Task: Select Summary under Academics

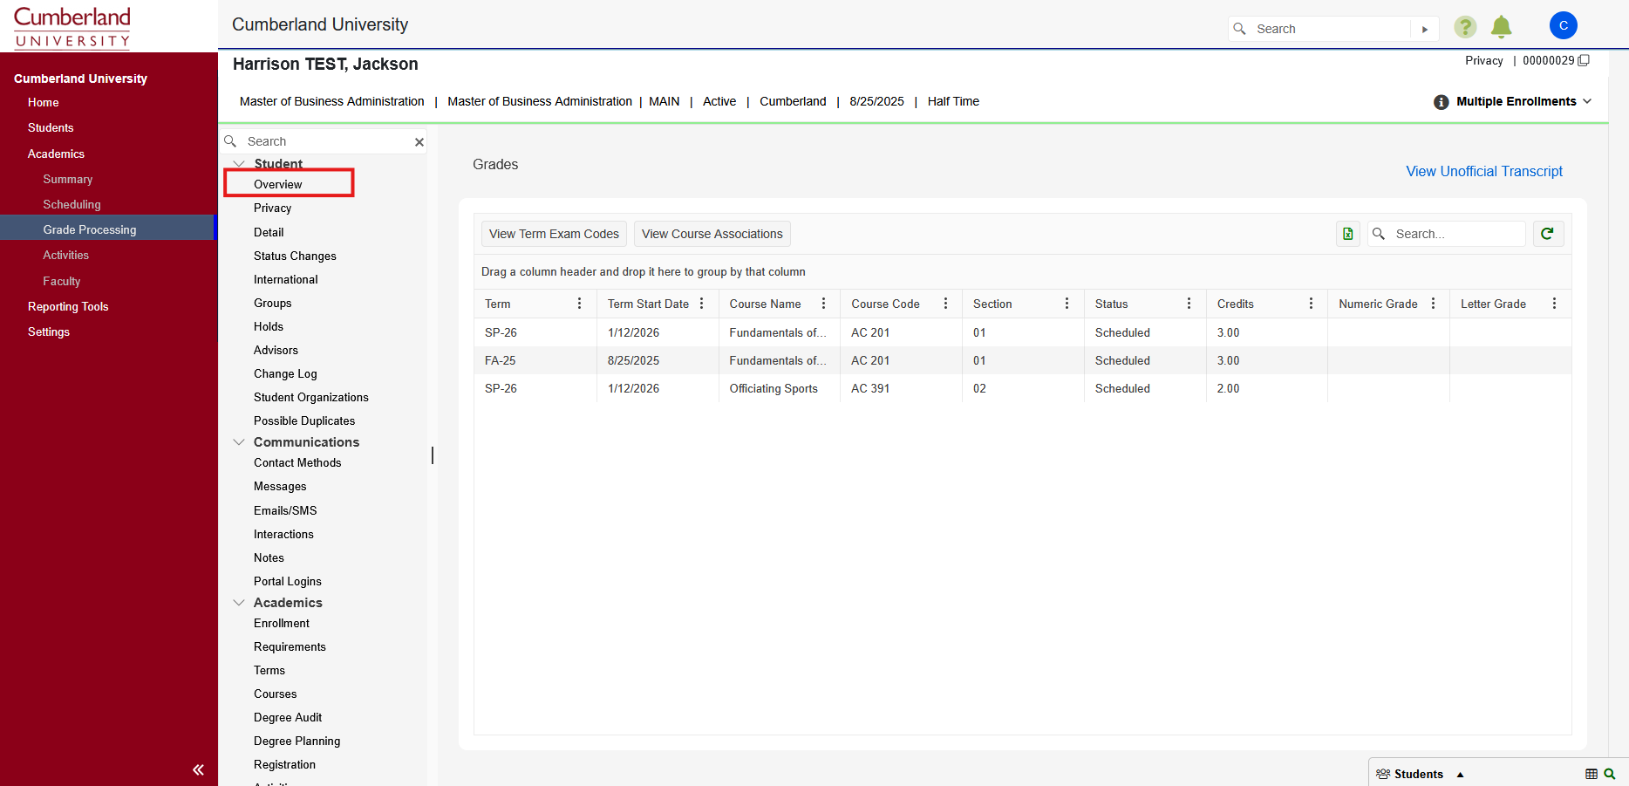Action: point(68,179)
